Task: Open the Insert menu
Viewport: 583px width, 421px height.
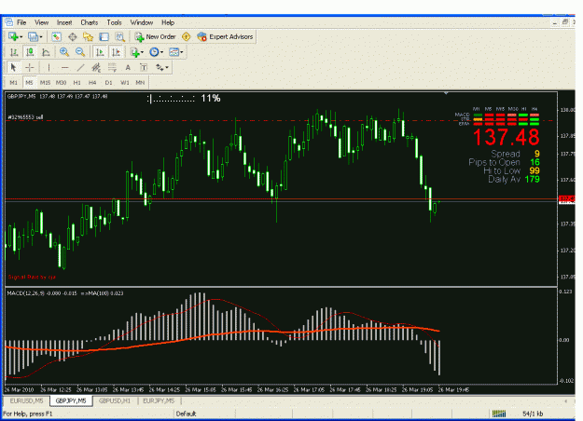Action: [x=64, y=22]
